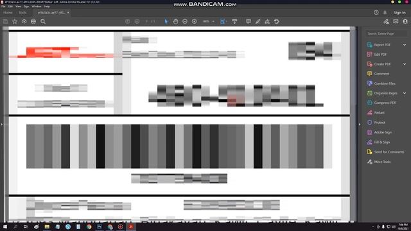Expand the Organize Pages options chevron
The height and width of the screenshot is (231, 411).
(x=405, y=93)
